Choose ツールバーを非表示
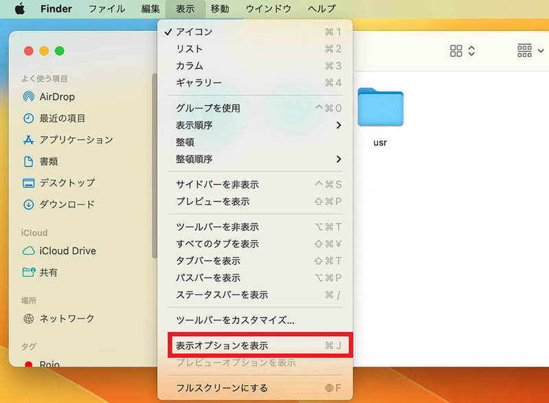The width and height of the screenshot is (549, 403). click(x=255, y=227)
